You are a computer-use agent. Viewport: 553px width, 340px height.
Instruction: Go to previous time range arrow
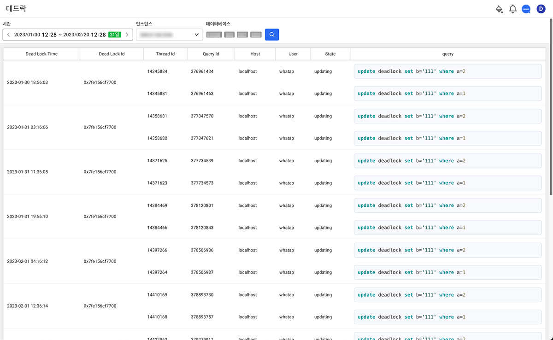coord(8,35)
